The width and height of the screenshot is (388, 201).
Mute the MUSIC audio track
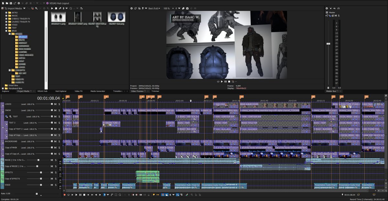point(52,160)
